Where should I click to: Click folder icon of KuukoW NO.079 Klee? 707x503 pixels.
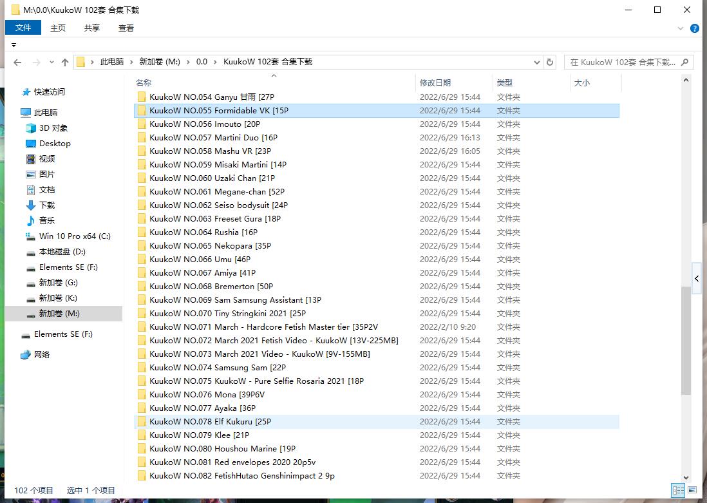point(142,435)
